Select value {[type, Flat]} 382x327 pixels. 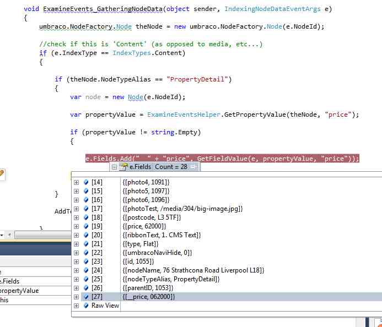pos(141,244)
